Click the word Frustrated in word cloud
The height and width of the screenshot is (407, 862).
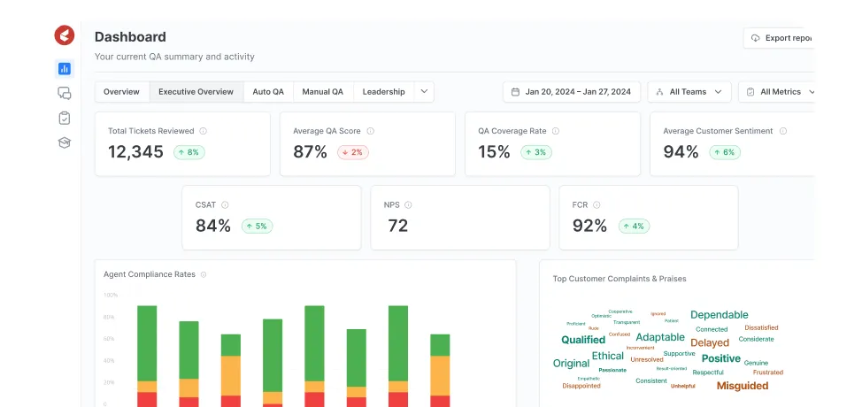coord(768,372)
